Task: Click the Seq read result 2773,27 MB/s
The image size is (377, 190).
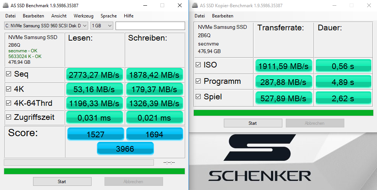Action: [95, 75]
